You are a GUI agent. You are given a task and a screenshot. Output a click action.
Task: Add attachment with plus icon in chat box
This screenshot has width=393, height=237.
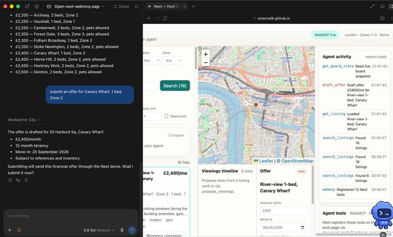point(10,230)
